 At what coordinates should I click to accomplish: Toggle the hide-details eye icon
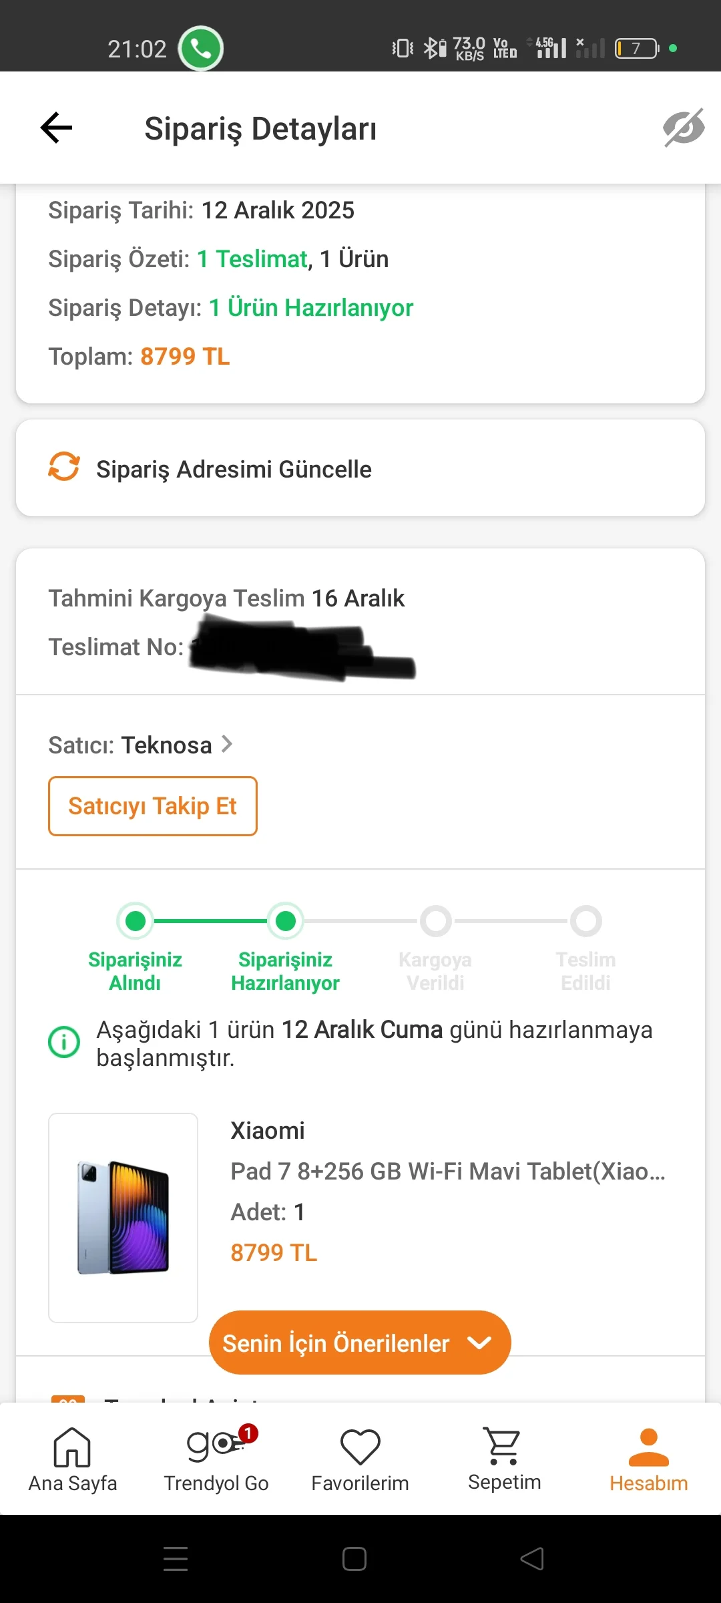pos(683,127)
